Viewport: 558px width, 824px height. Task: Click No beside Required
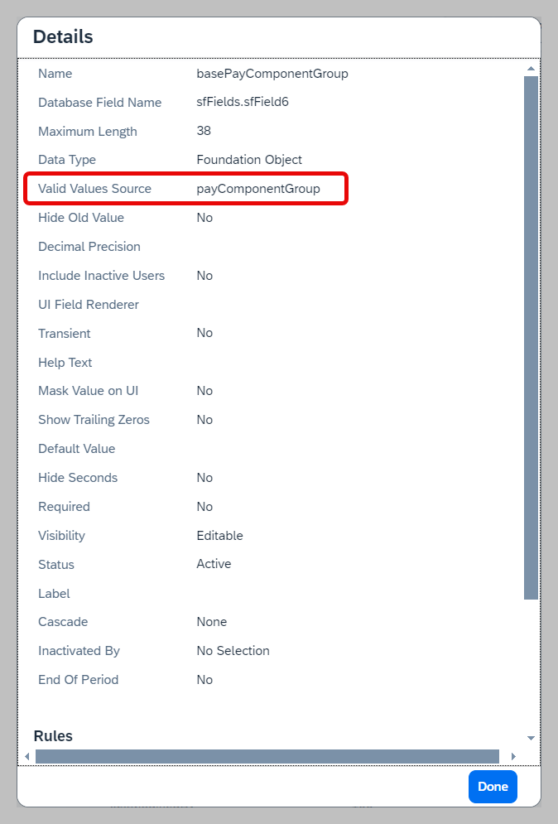tap(204, 507)
